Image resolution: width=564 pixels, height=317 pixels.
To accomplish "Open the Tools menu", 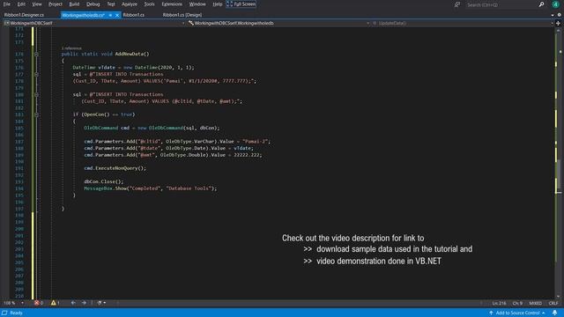I will click(149, 4).
